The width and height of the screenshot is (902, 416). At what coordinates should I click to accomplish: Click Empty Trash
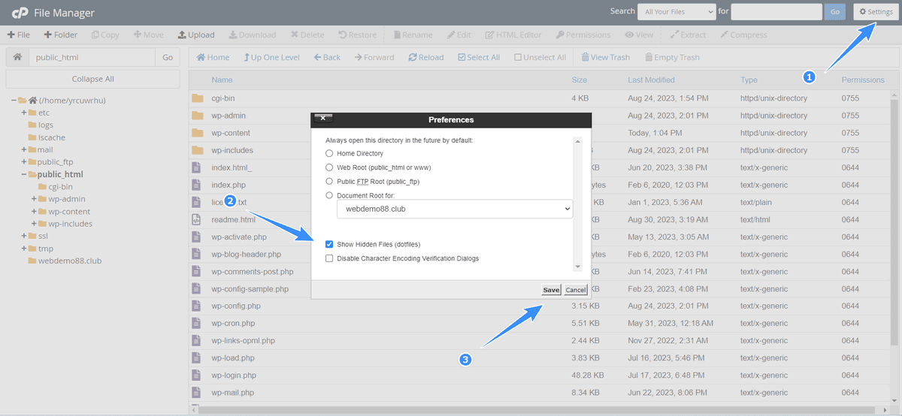point(672,57)
